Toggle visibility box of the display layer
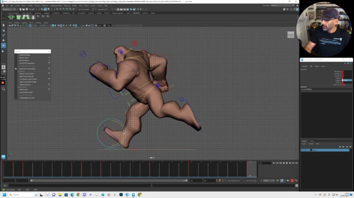Screen dimensions: 354x198 click(303, 150)
